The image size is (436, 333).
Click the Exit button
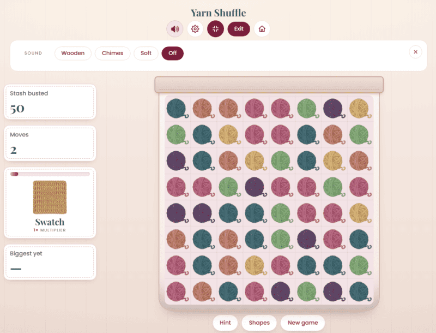pyautogui.click(x=239, y=29)
